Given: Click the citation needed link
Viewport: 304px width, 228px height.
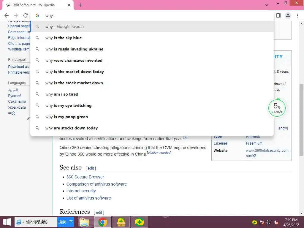Looking at the screenshot, I should [159, 153].
